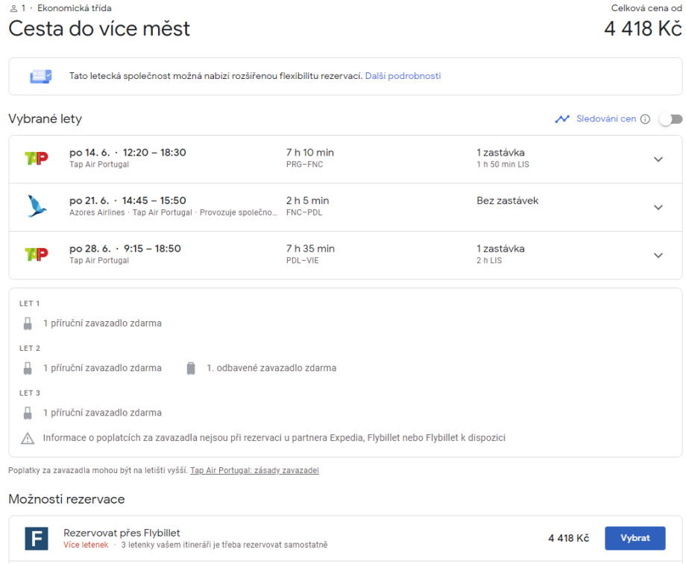686x564 pixels.
Task: Click the checked baggage icon for Let 2
Action: (191, 368)
